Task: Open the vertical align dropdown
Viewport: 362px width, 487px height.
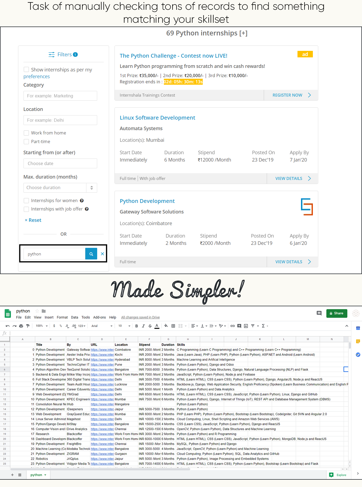Action: [x=204, y=326]
